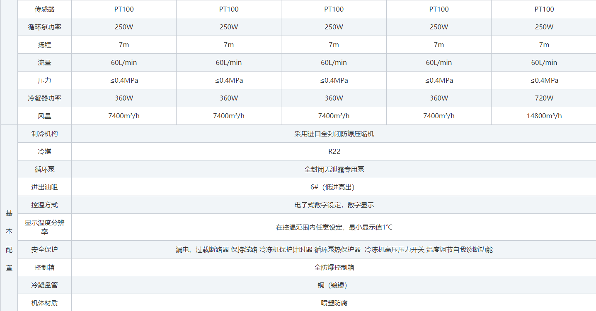Screen dimensions: 596x311
Task: Click the 冷凝器功率 row label
Action: pyautogui.click(x=44, y=98)
